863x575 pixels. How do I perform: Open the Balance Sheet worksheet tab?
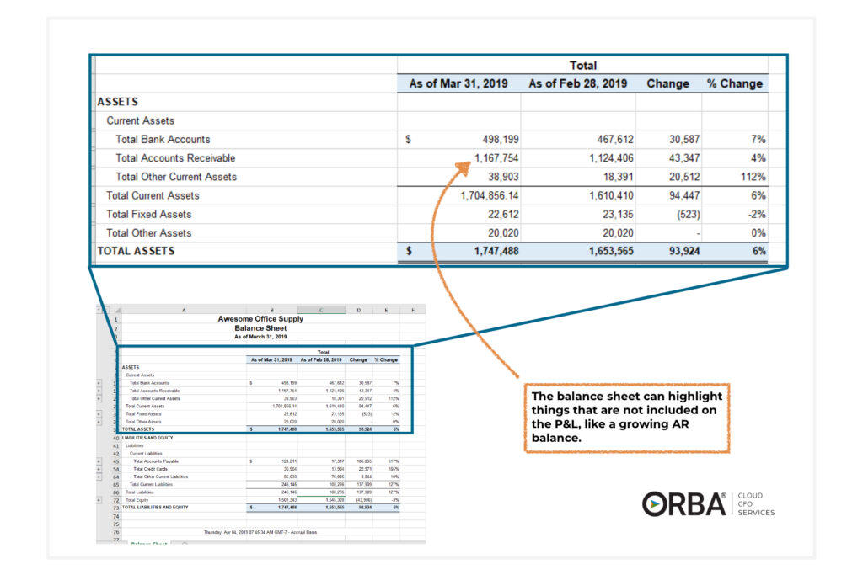pyautogui.click(x=148, y=545)
